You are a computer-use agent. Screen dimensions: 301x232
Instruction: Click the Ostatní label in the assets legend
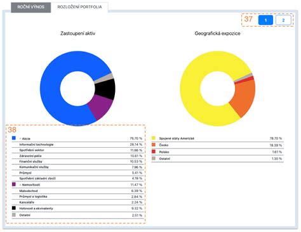pyautogui.click(x=25, y=215)
